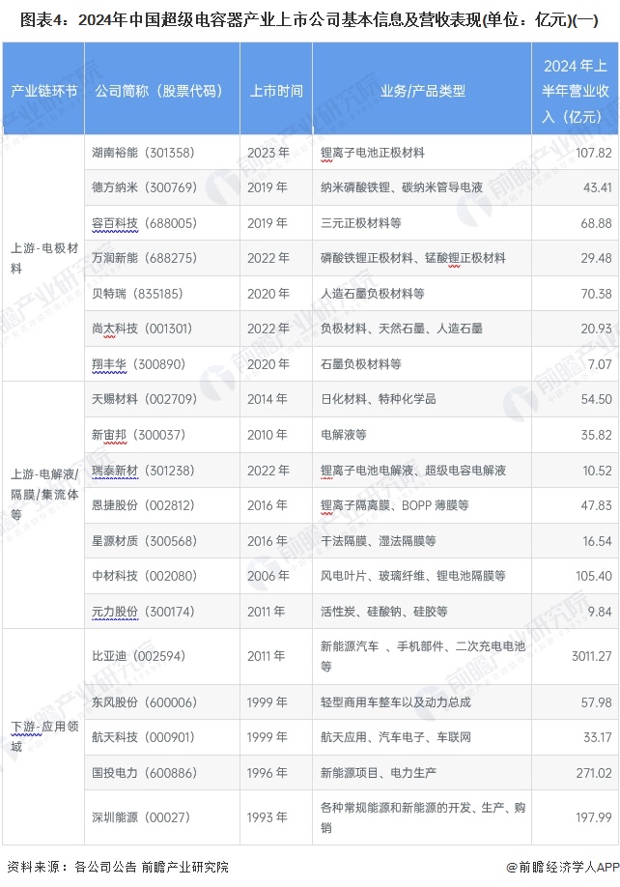Select revenue value '9.84'
The height and width of the screenshot is (887, 620).
(x=600, y=612)
